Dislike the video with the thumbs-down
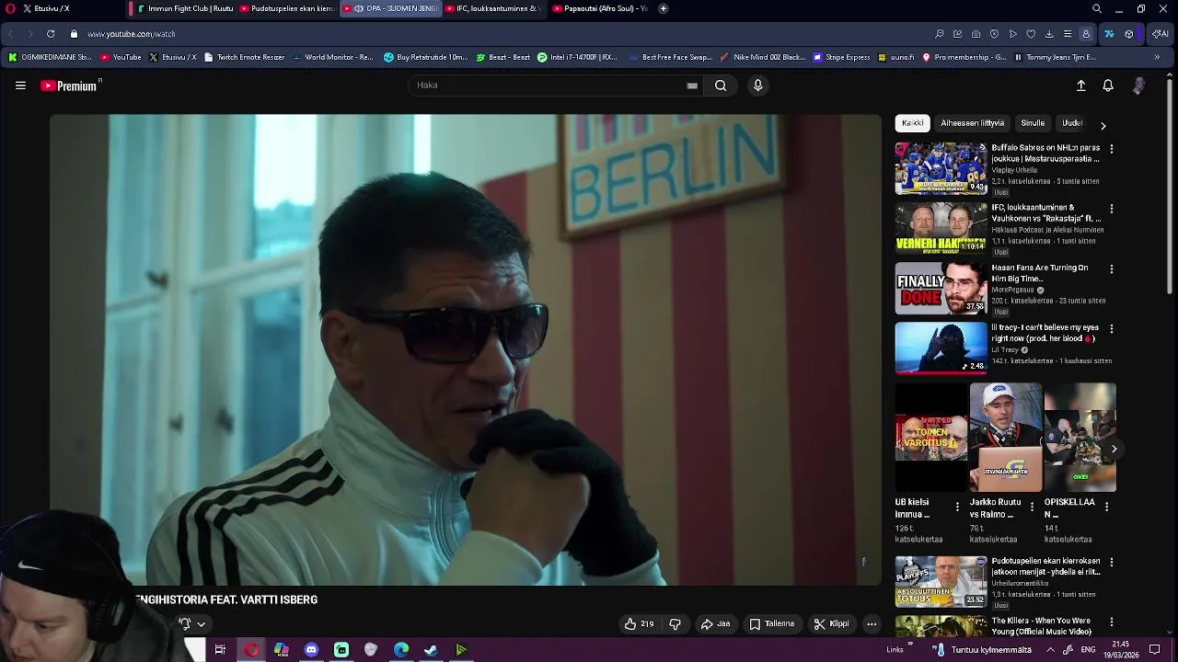1178x662 pixels. 675,623
